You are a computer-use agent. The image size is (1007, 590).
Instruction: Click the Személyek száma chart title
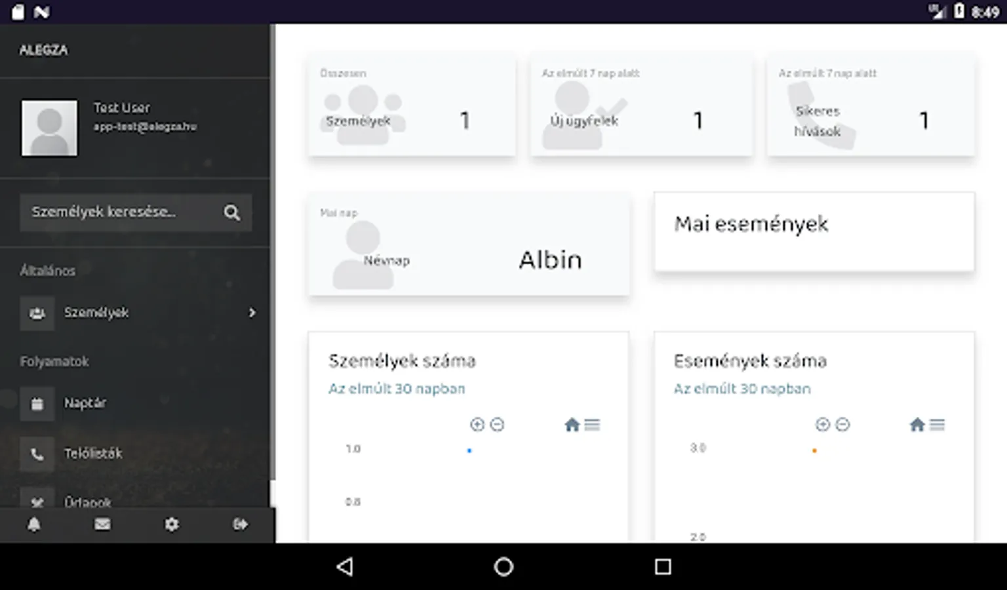pos(402,361)
